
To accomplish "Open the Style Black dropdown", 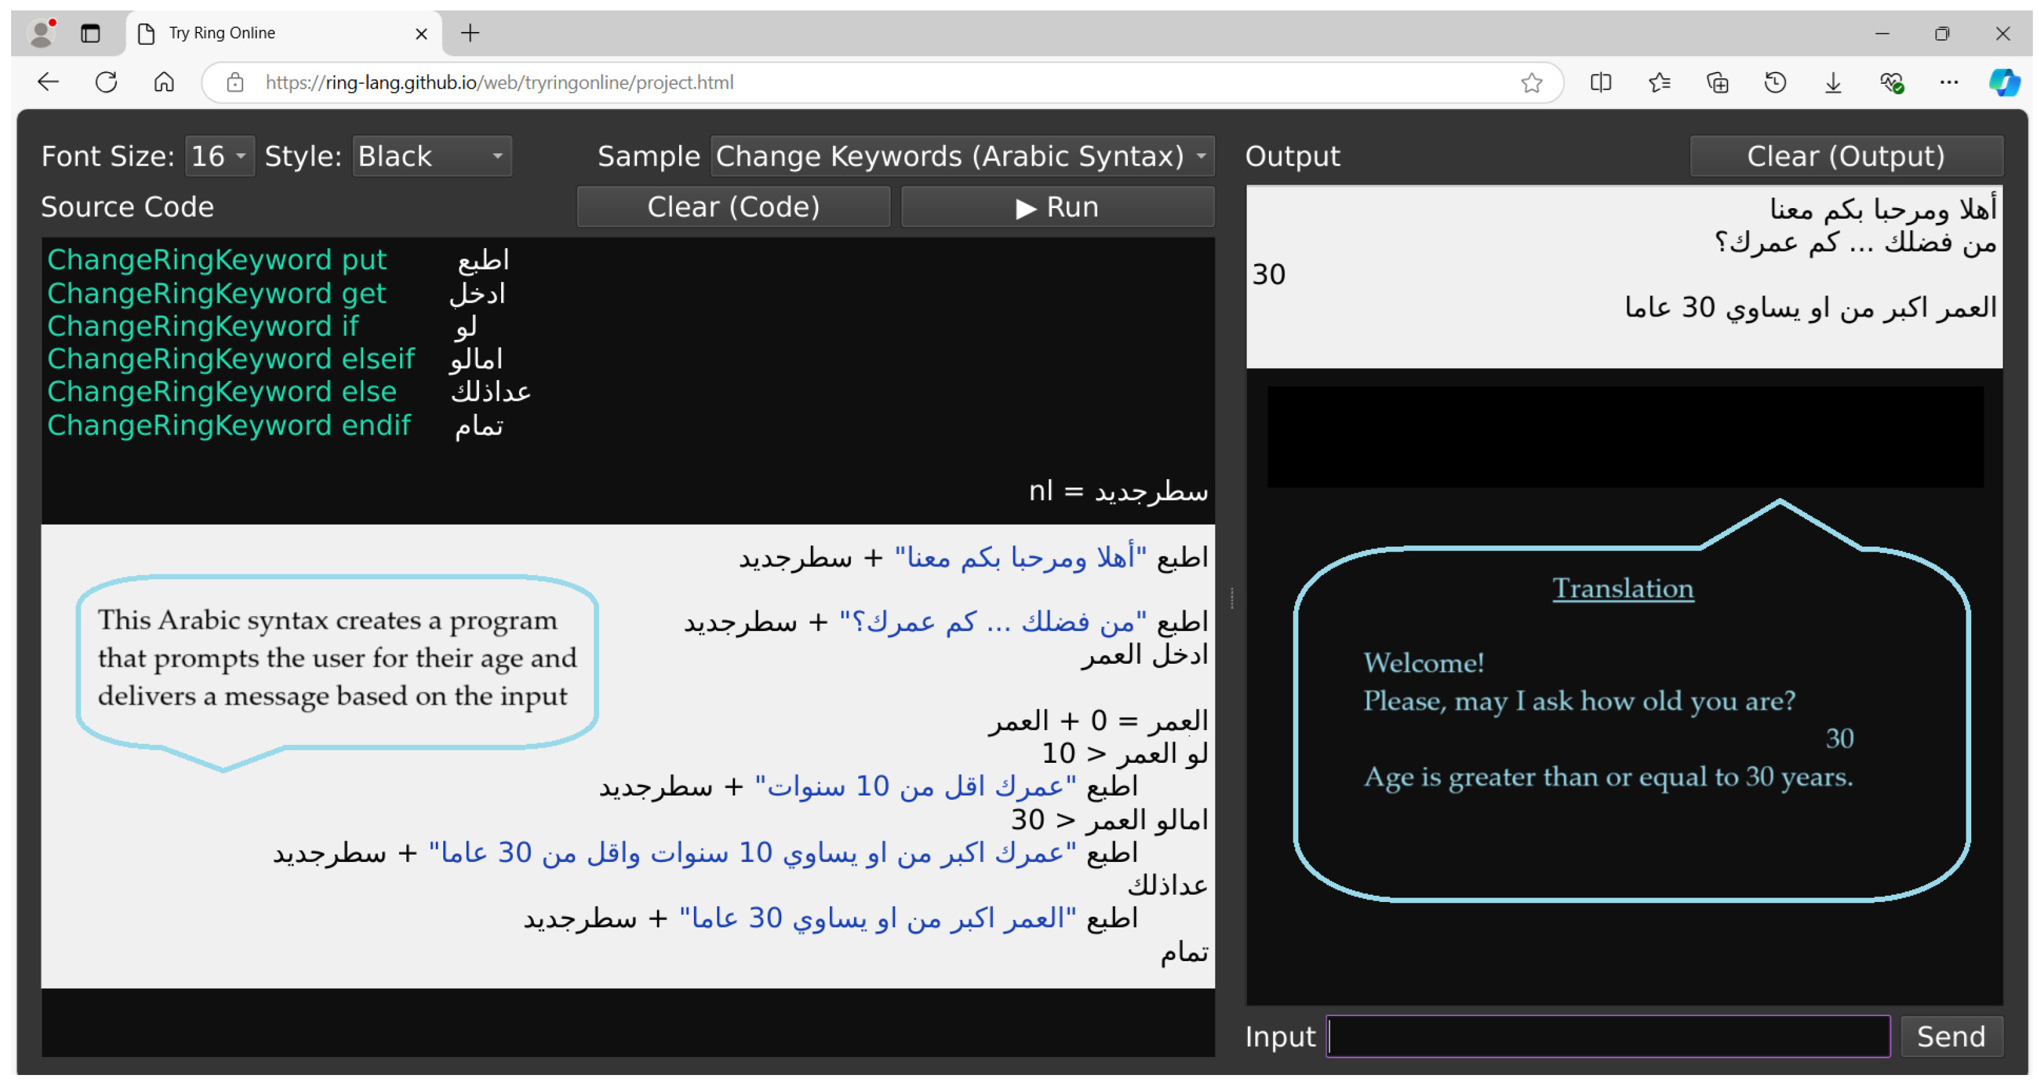I will point(432,156).
